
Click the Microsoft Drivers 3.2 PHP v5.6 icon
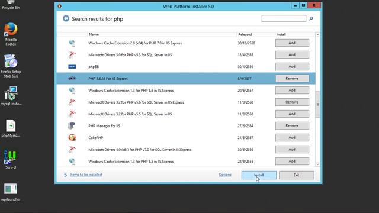tap(72, 102)
